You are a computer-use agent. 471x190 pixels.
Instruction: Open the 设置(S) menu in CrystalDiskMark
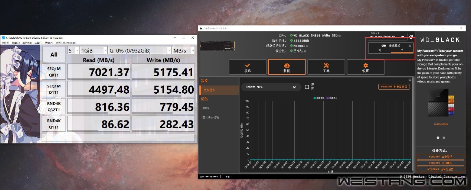click(16, 42)
